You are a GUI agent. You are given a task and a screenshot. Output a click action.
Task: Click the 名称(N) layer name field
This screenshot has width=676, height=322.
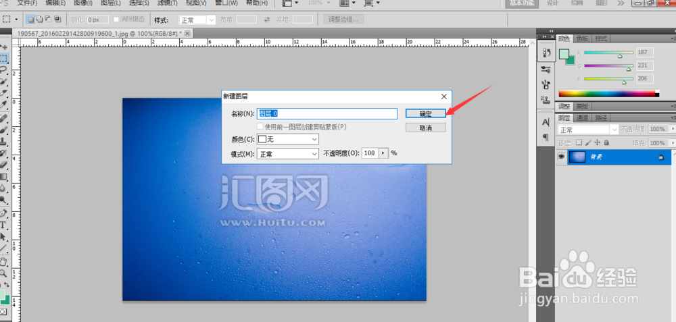click(x=327, y=113)
